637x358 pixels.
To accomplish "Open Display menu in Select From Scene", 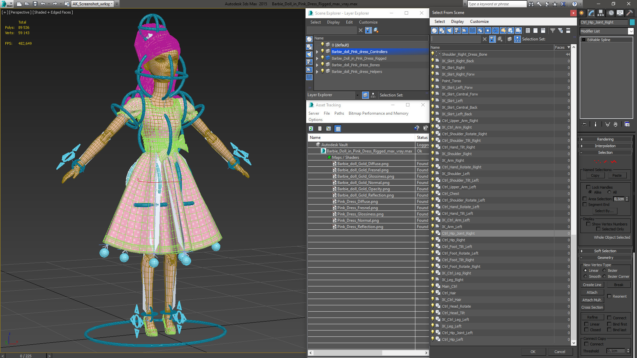I will click(457, 22).
